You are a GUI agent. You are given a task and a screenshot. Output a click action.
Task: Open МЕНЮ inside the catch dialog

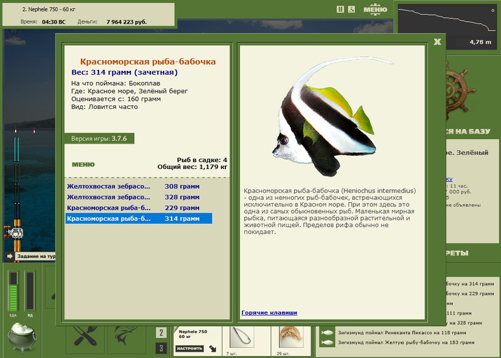(83, 165)
